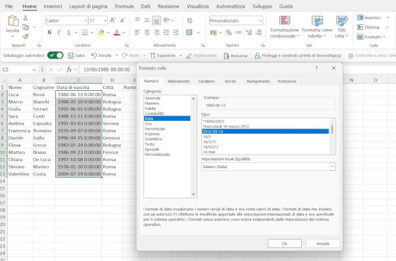Open number format Personalizzato dropdown

coord(260,21)
